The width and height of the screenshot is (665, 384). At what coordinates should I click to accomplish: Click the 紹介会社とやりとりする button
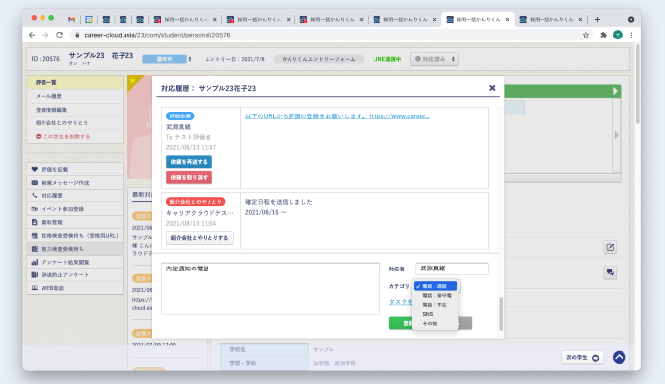(x=200, y=238)
